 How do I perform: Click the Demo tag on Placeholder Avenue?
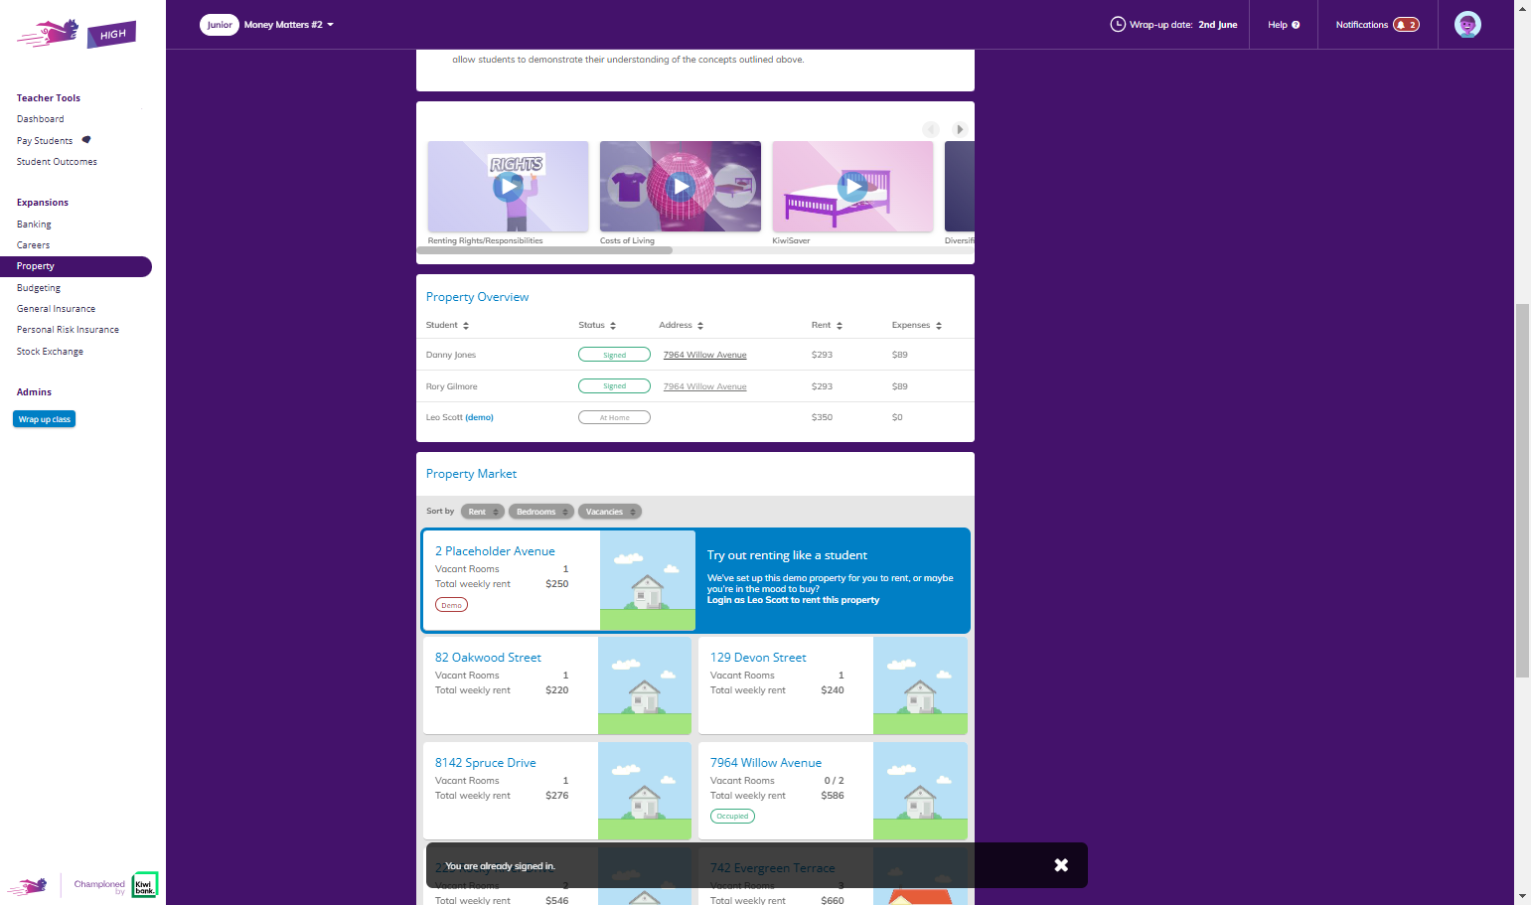click(x=451, y=605)
